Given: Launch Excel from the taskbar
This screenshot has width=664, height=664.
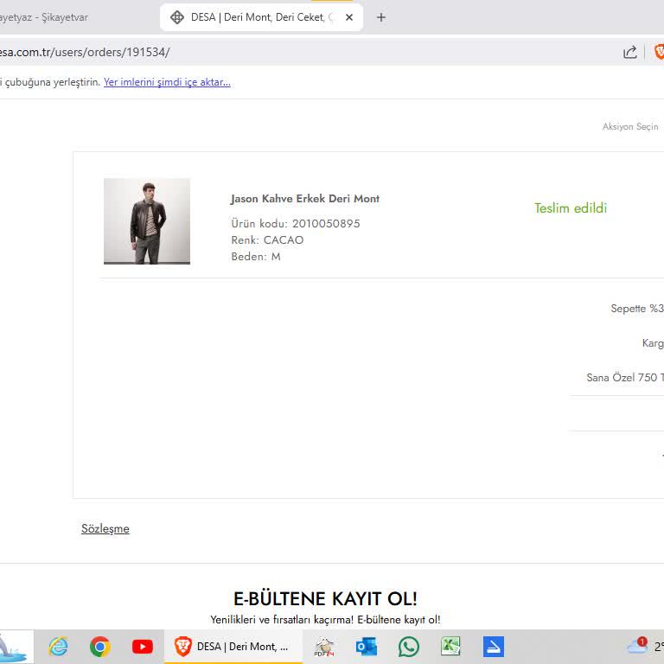Looking at the screenshot, I should 450,647.
